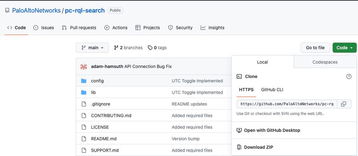Click the lib folder icon
This screenshot has width=358, height=156.
pyautogui.click(x=84, y=92)
